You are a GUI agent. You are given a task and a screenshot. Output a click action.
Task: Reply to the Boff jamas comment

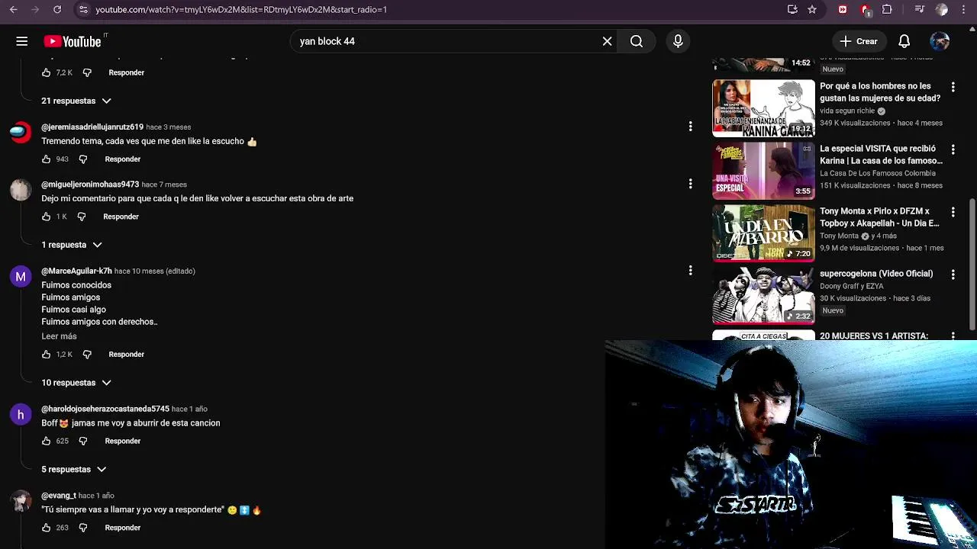(123, 441)
